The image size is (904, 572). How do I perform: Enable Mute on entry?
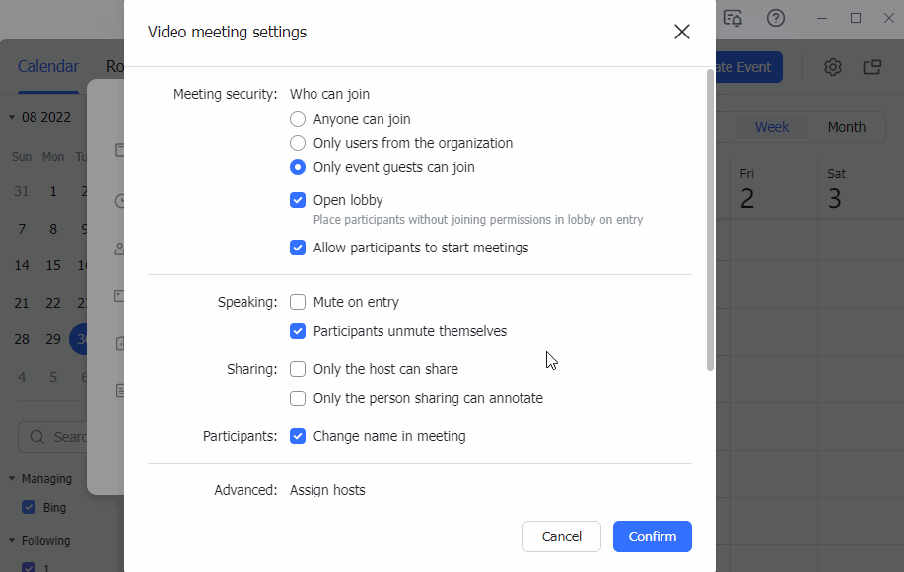[298, 302]
